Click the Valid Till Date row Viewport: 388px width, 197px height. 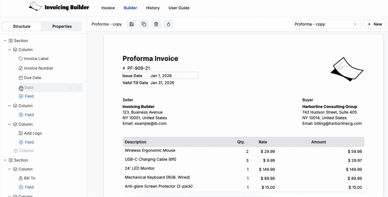(148, 83)
